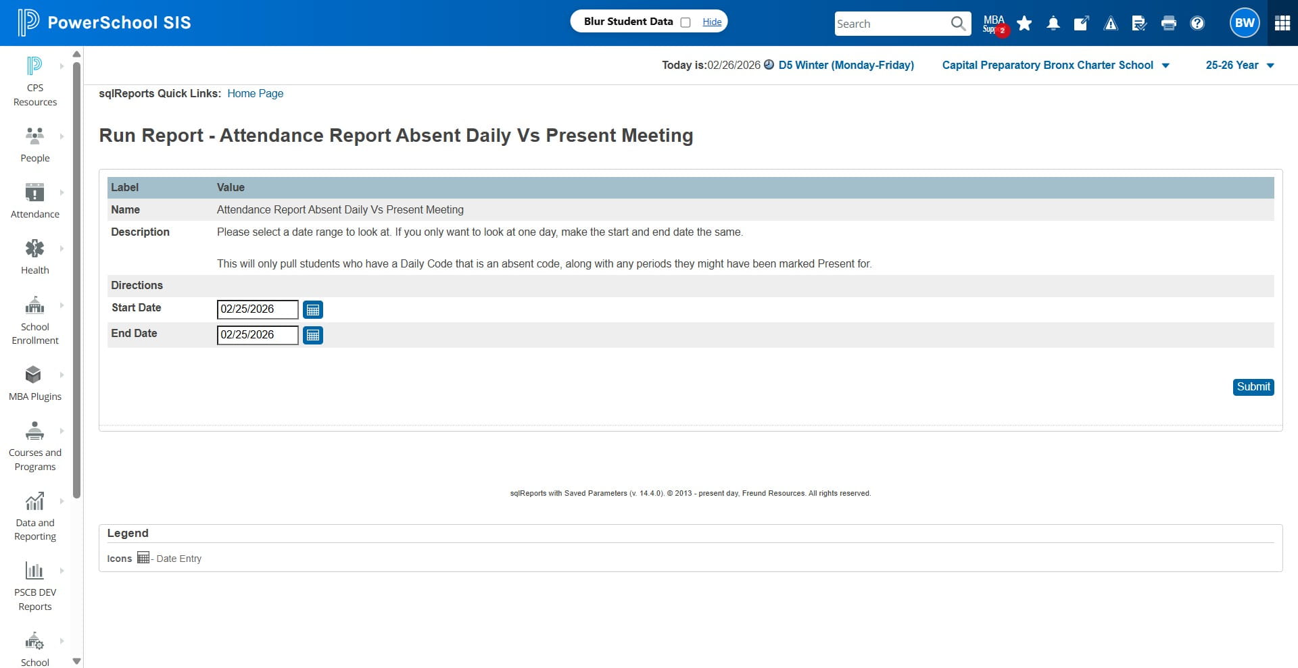Expand the Health submenu arrow

tap(62, 249)
